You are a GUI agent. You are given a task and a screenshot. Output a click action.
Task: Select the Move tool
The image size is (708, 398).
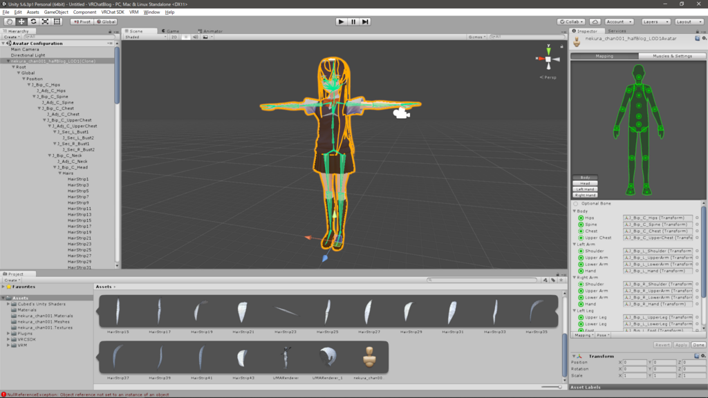tap(21, 21)
